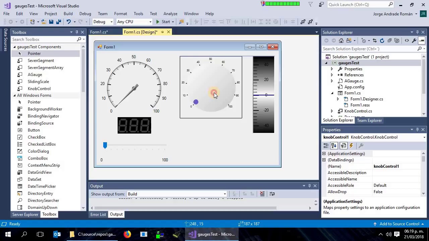
Task: Click the knob control indicator dot
Action: point(196,102)
